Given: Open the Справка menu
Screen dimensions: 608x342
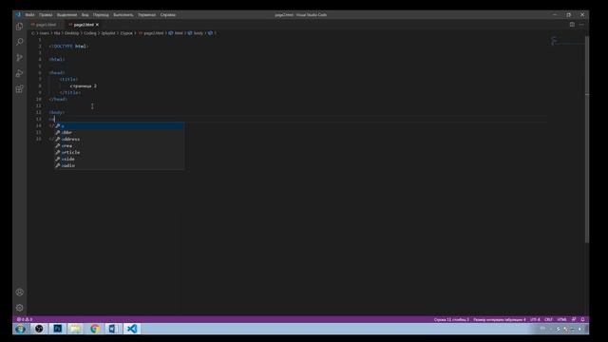Looking at the screenshot, I should click(x=168, y=15).
